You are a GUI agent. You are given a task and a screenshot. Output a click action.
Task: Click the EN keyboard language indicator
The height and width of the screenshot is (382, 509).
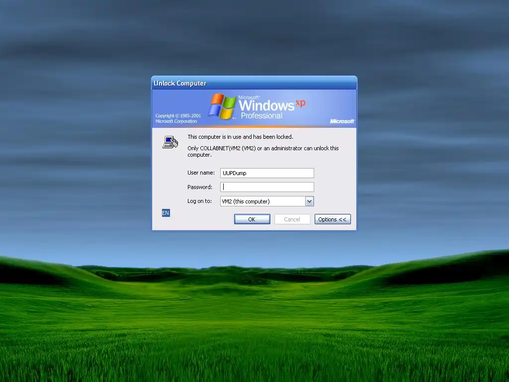coord(166,213)
